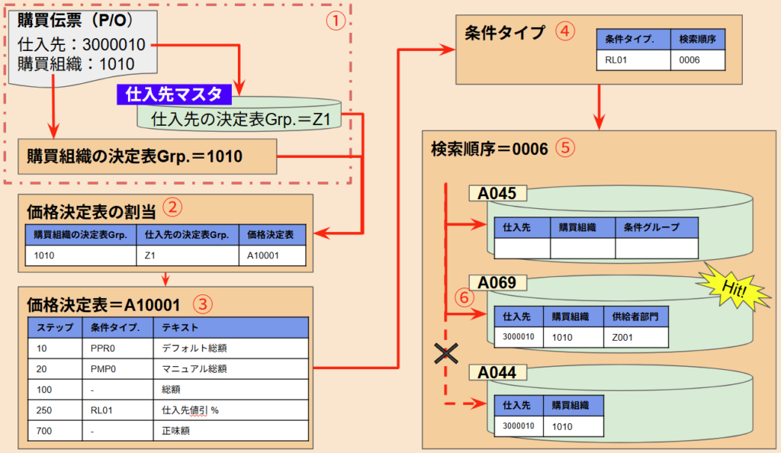The height and width of the screenshot is (453, 781).
Task: Select the A10001 table cell
Action: pyautogui.click(x=272, y=255)
